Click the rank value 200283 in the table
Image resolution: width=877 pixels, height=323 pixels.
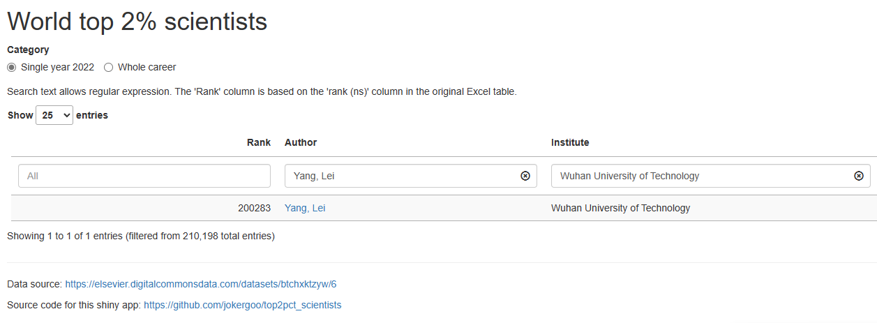coord(254,208)
